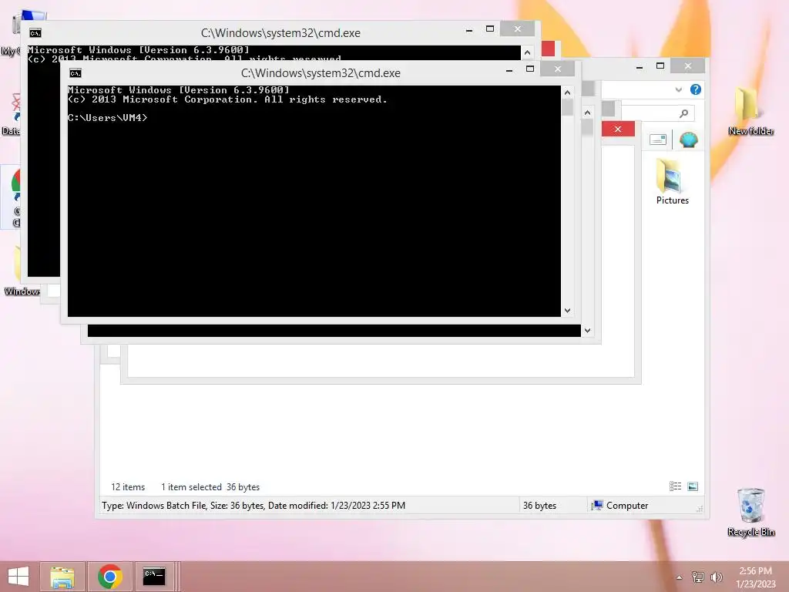Click the "Windows" desktop icon label
The width and height of the screenshot is (789, 592).
pos(22,291)
